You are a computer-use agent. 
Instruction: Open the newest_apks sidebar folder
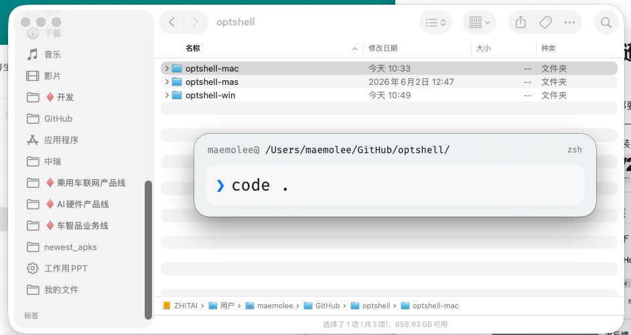pos(70,247)
